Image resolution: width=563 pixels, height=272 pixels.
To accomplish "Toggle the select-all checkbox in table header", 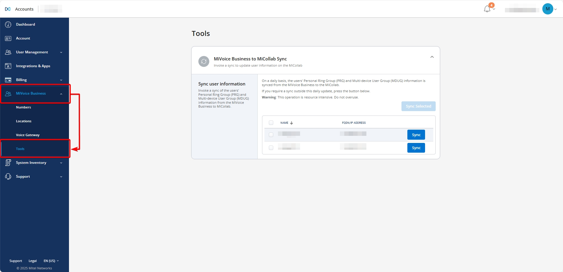I will click(271, 123).
